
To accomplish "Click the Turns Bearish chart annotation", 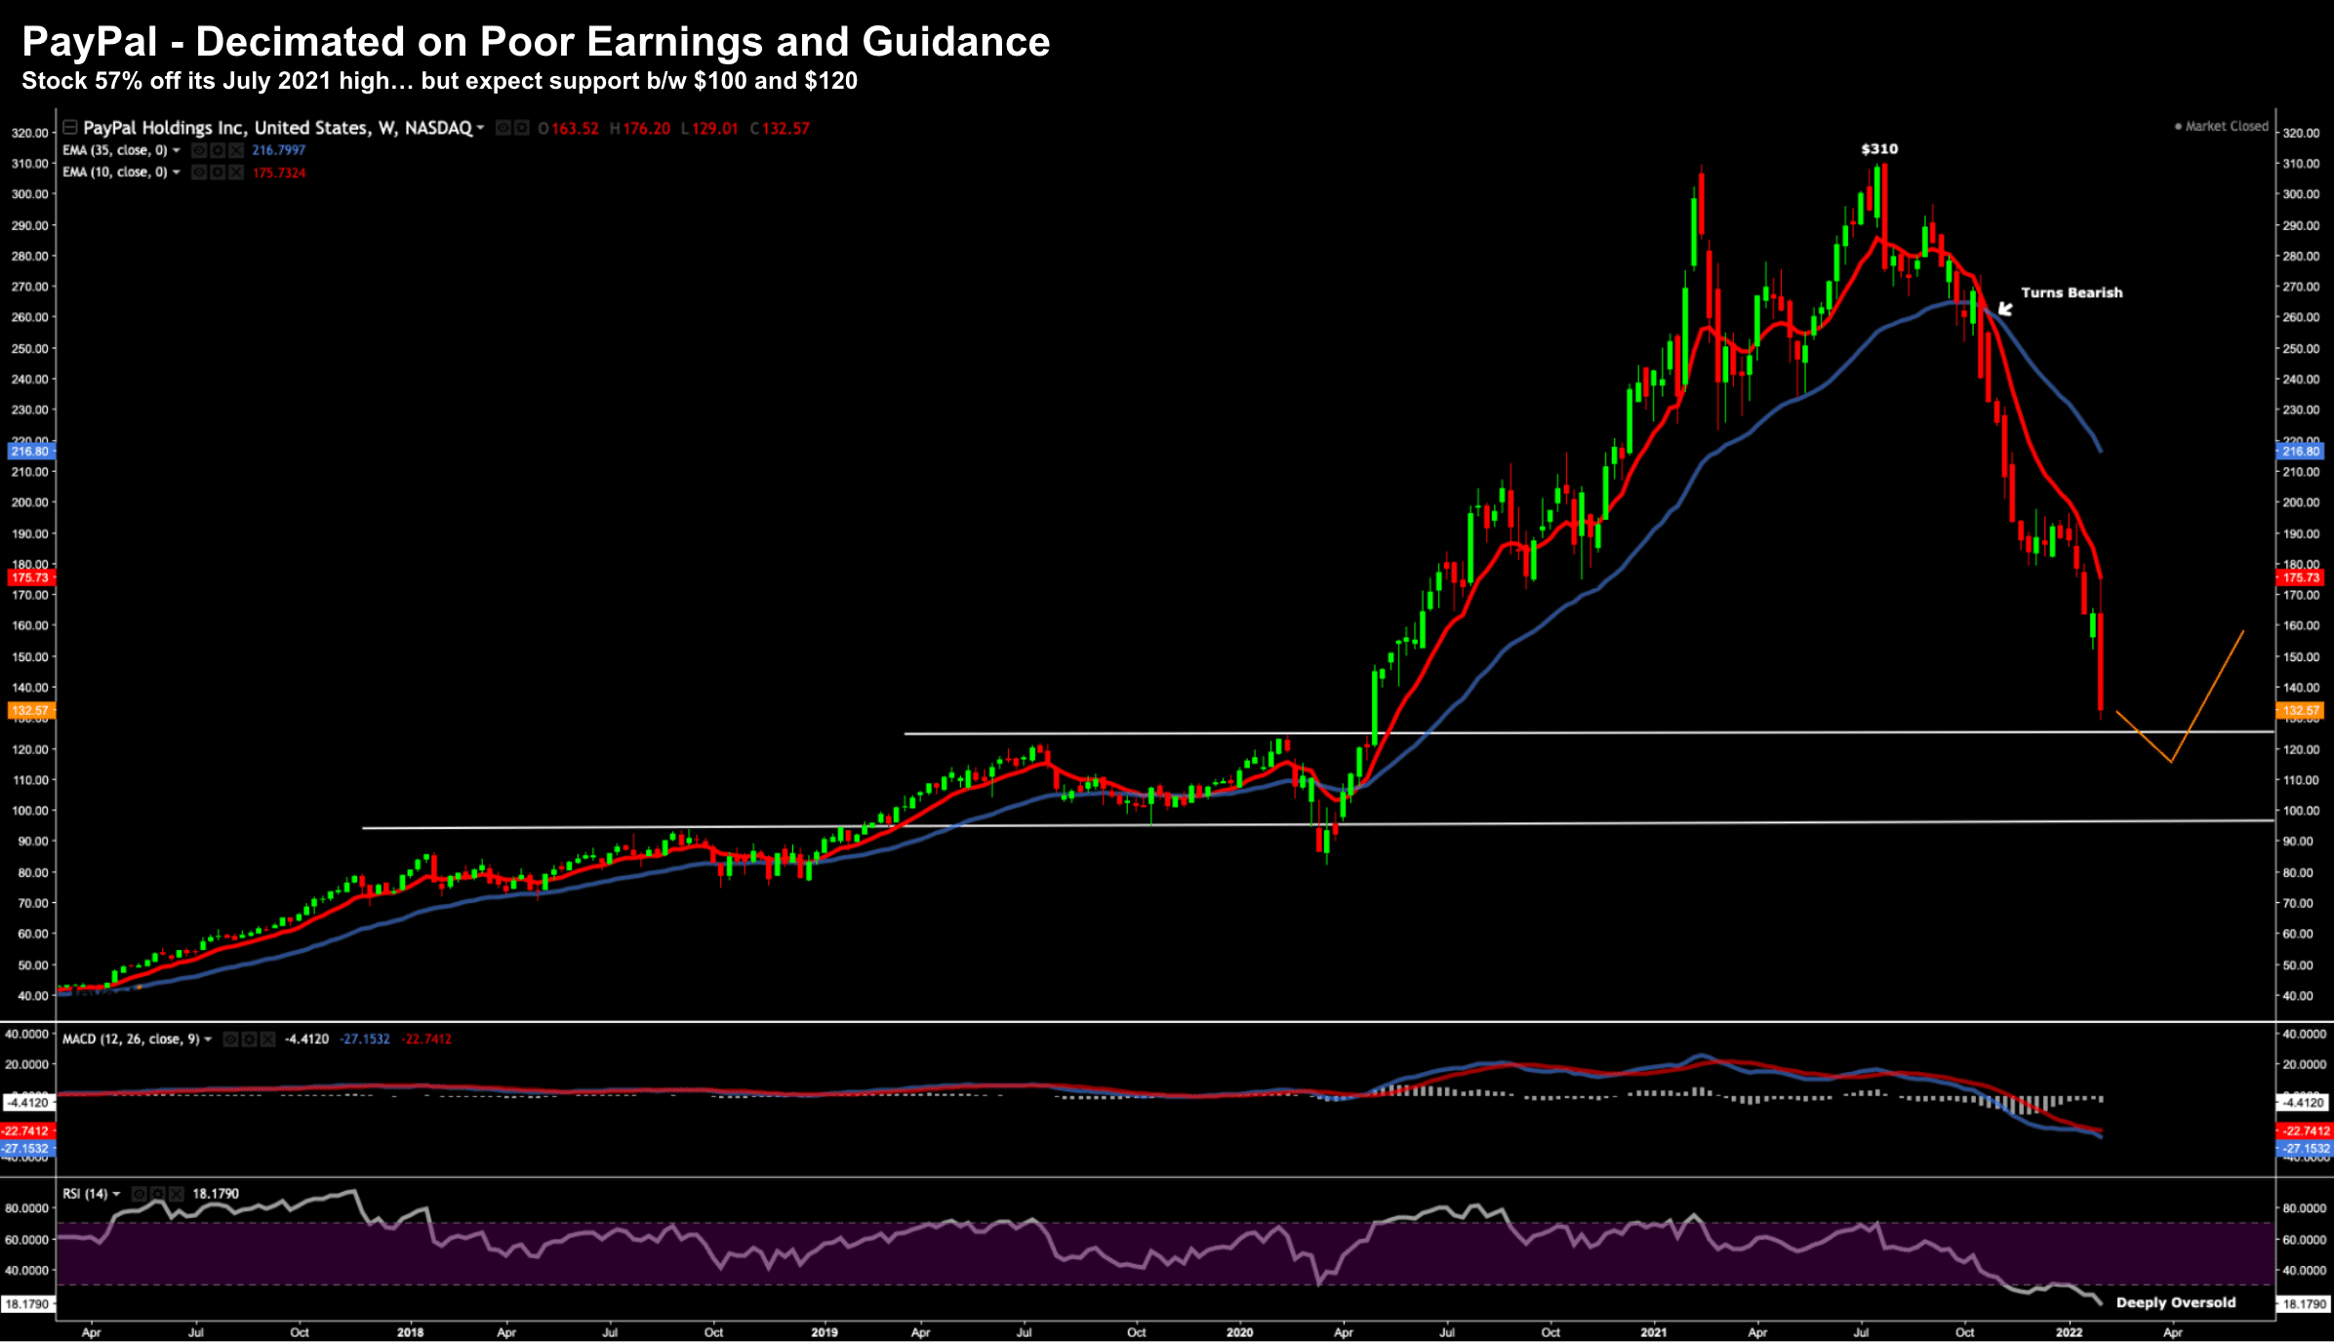I will point(2071,293).
